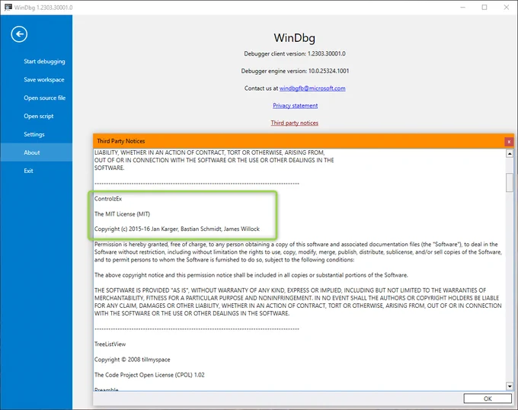Minimize the WinDbg window
This screenshot has width=518, height=410.
(x=463, y=8)
